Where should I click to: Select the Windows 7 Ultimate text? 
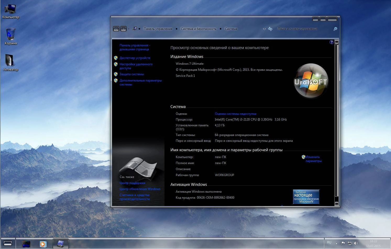[190, 64]
